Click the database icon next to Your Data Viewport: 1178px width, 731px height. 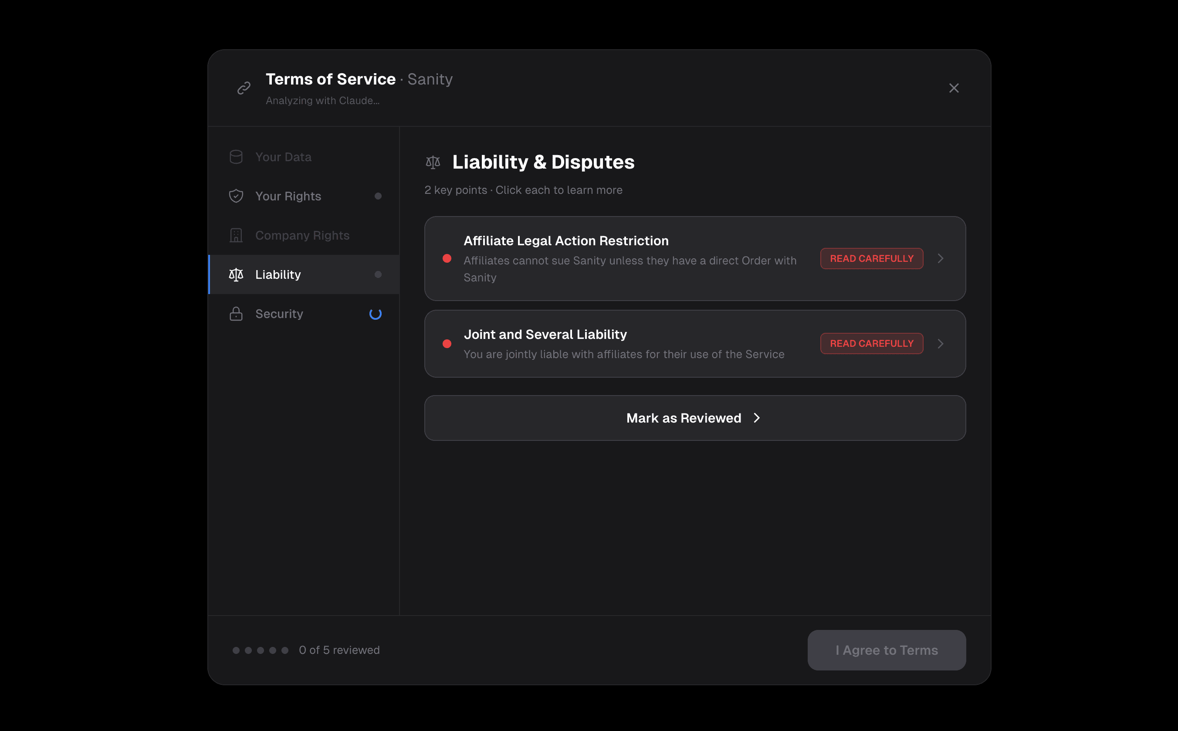(236, 157)
